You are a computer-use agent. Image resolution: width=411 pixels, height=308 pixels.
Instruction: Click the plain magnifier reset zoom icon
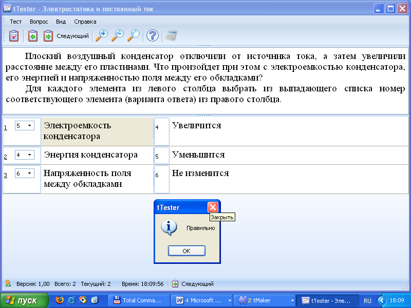(134, 35)
